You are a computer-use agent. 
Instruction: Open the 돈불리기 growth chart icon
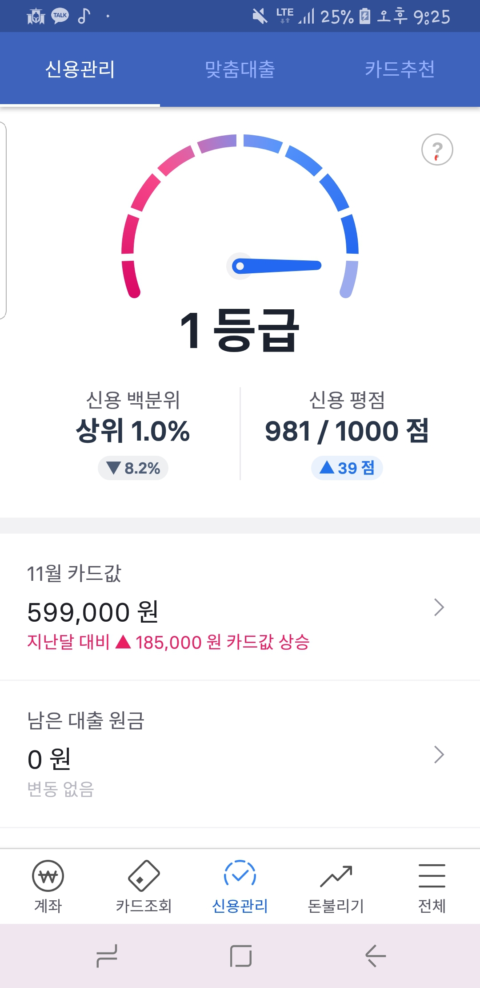(x=336, y=876)
